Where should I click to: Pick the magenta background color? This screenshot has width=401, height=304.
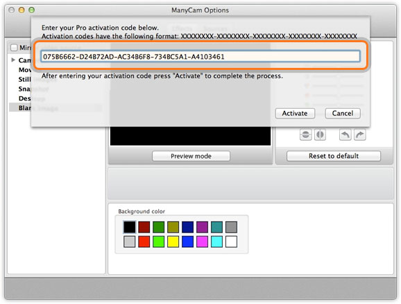point(203,242)
